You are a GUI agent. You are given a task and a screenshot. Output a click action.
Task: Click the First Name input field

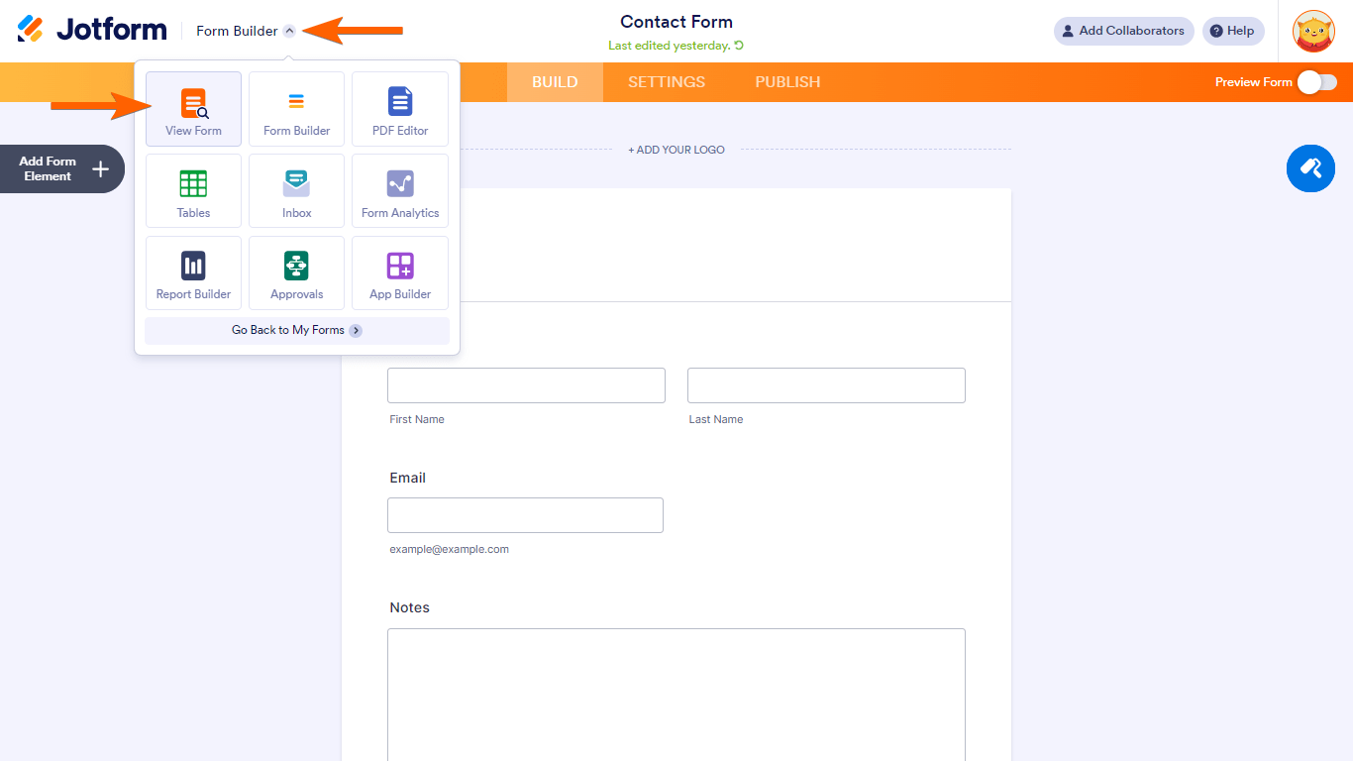coord(526,385)
